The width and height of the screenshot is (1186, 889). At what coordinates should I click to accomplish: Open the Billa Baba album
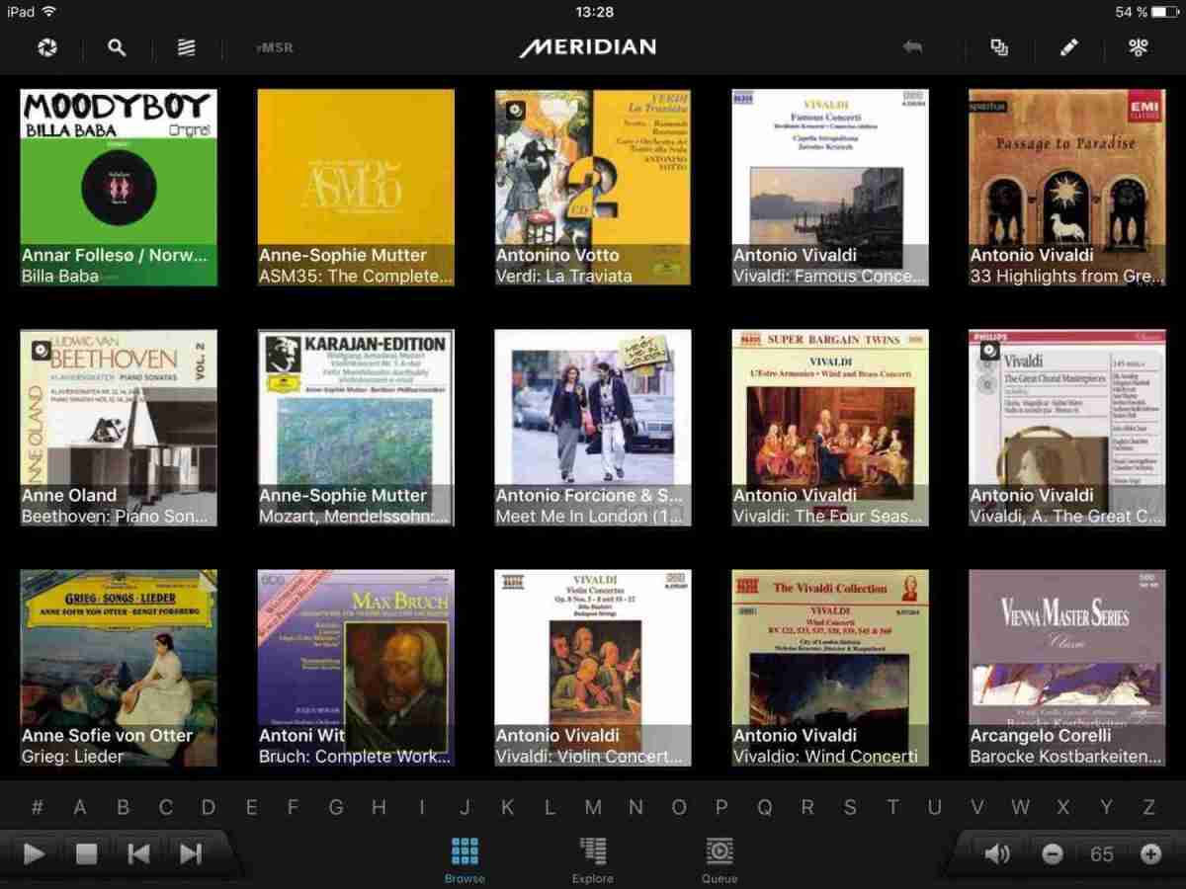pos(119,188)
